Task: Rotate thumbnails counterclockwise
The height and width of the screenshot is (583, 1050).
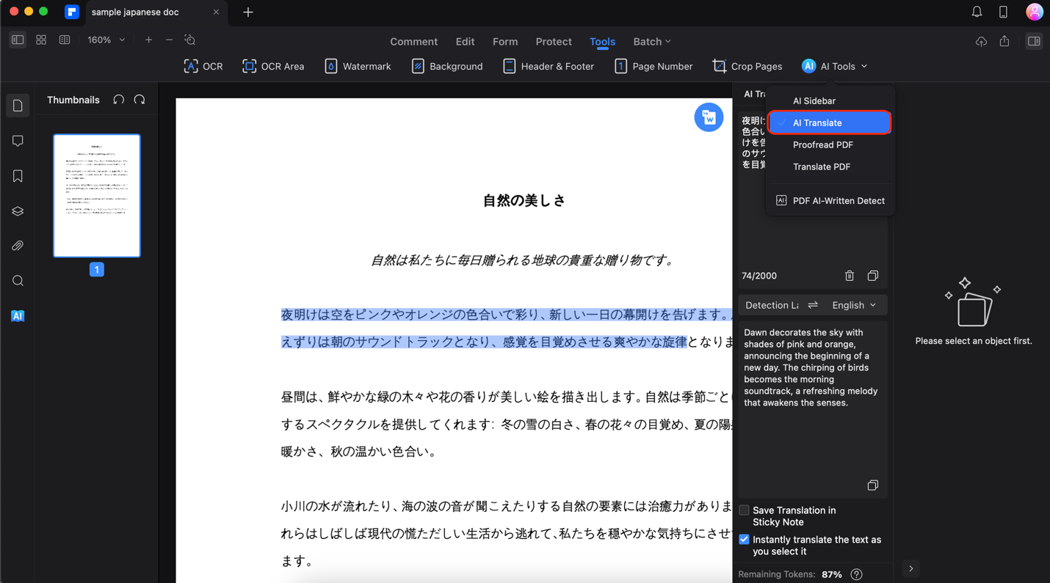Action: tap(119, 100)
